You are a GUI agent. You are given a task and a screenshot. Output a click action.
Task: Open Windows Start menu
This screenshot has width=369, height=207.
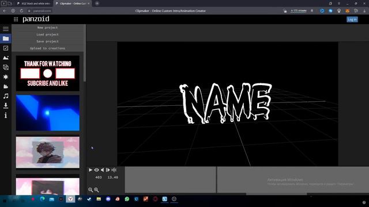[x=5, y=201]
